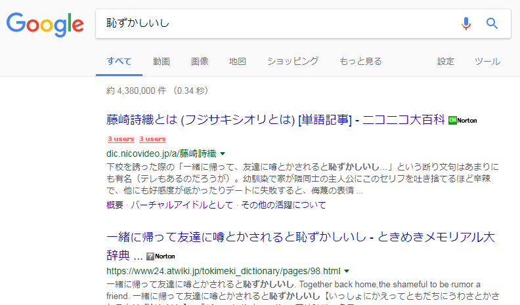The image size is (520, 305).
Task: Click the Google logo
Action: [45, 24]
